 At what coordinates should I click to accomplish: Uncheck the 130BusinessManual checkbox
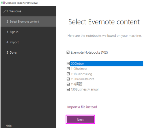tap(68, 89)
